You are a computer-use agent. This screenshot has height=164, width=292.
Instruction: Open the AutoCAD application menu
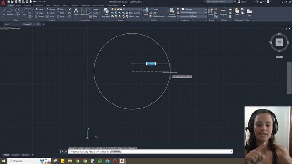tap(3, 3)
